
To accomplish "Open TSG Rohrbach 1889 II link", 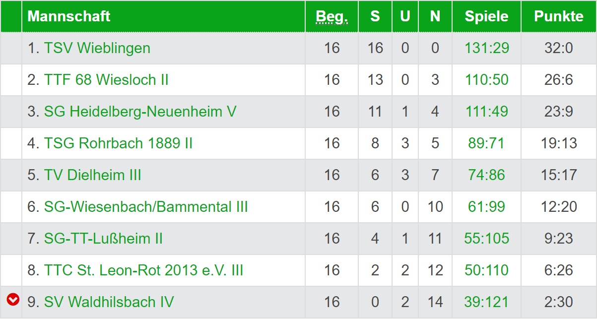I will (118, 143).
